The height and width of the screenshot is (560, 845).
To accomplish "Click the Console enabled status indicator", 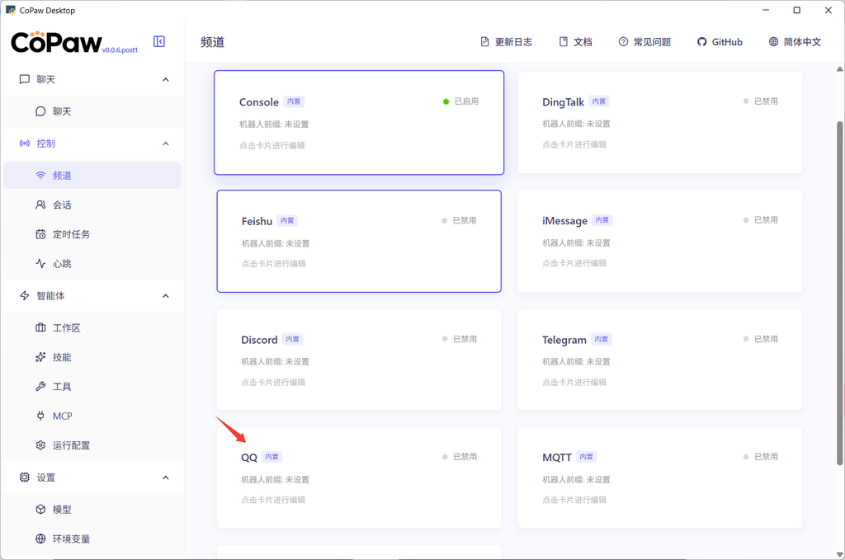I will (x=446, y=101).
